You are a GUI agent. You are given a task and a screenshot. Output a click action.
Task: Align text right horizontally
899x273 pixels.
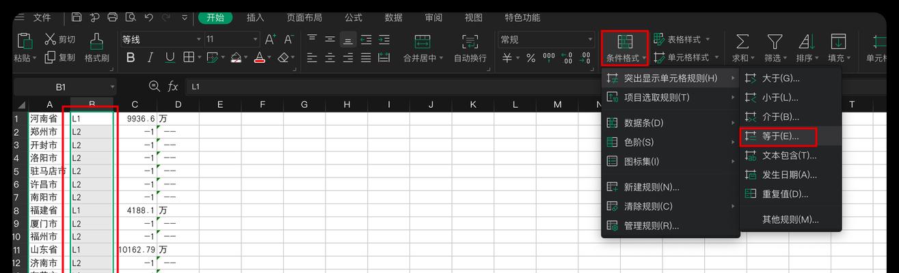pyautogui.click(x=348, y=58)
